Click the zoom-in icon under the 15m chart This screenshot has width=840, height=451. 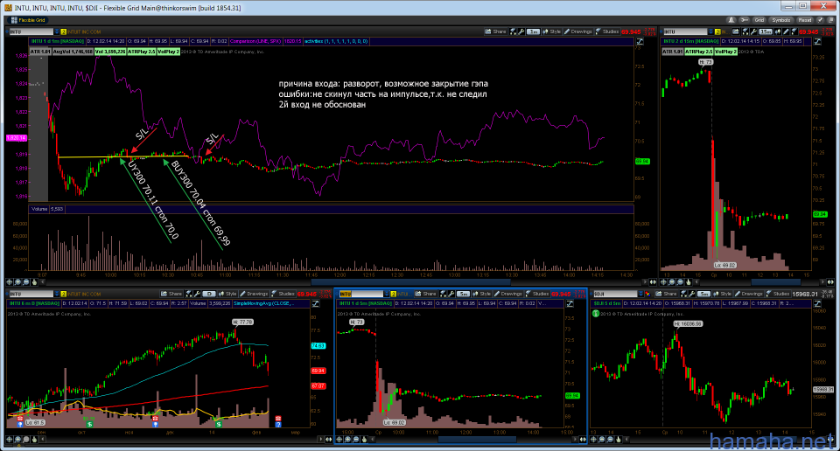click(x=672, y=282)
